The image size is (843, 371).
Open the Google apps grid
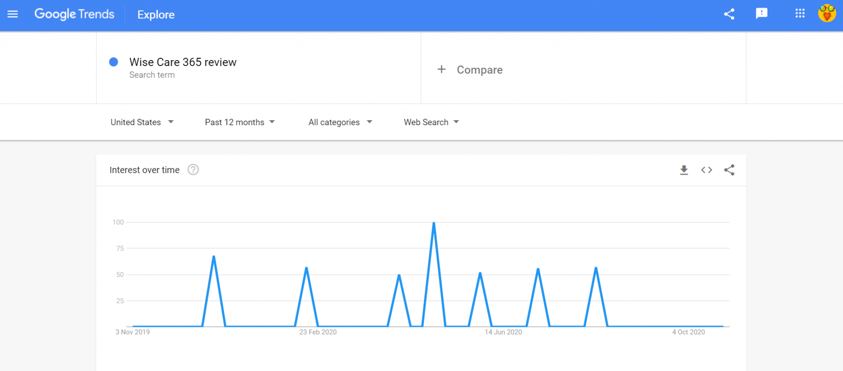[800, 14]
